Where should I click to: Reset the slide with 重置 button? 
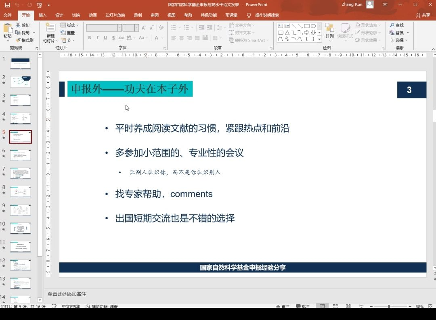(64, 33)
